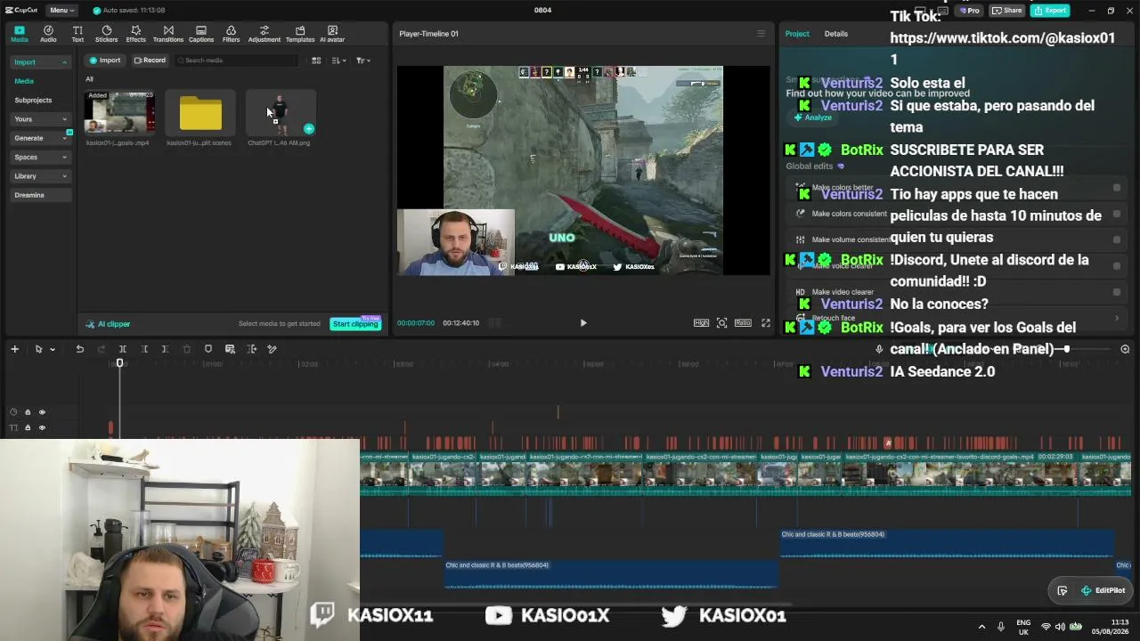This screenshot has width=1140, height=641.
Task: Open EditPilot assistant
Action: 1103,590
